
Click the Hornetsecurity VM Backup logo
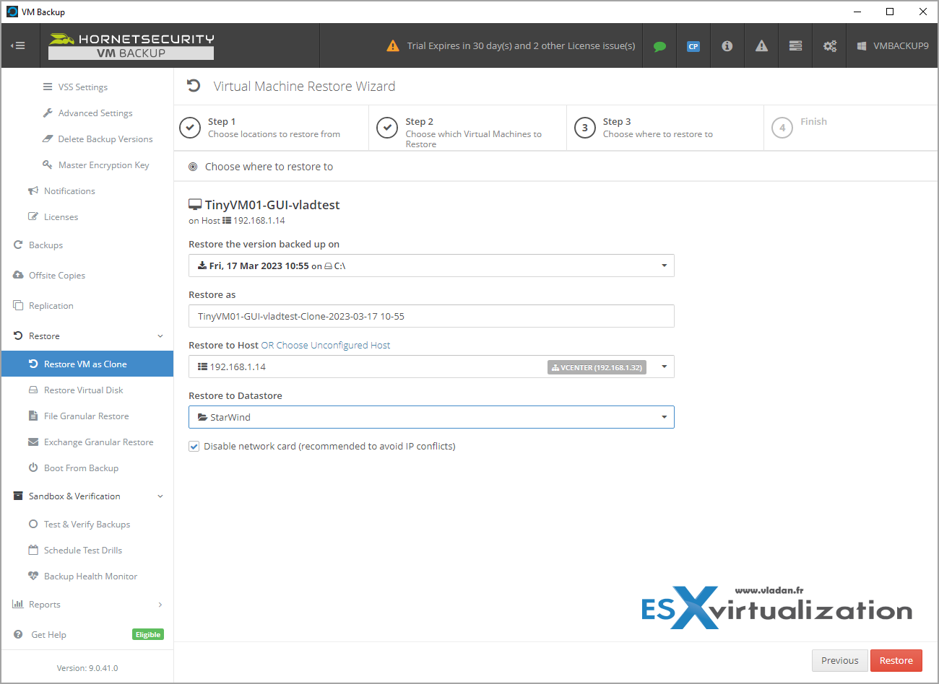tap(131, 46)
